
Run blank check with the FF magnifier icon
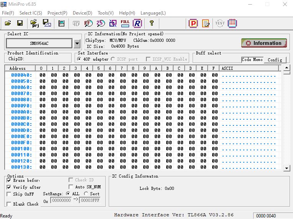(88, 23)
